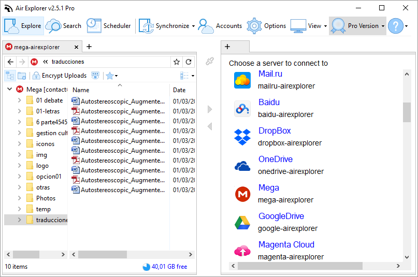Toggle Encrypt Uploads
The height and width of the screenshot is (277, 418).
(60, 76)
